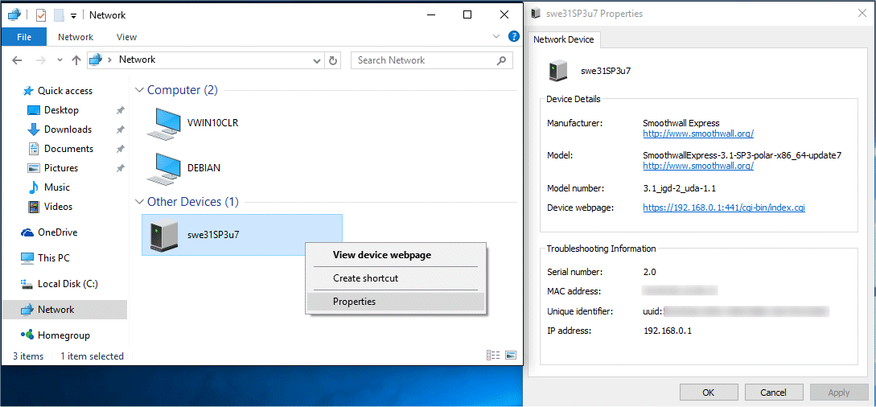The width and height of the screenshot is (876, 407).
Task: Switch to large icons view in status bar
Action: [x=510, y=356]
